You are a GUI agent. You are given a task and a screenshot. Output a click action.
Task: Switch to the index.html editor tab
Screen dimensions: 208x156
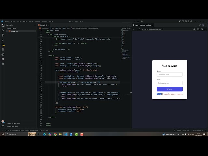click(43, 25)
